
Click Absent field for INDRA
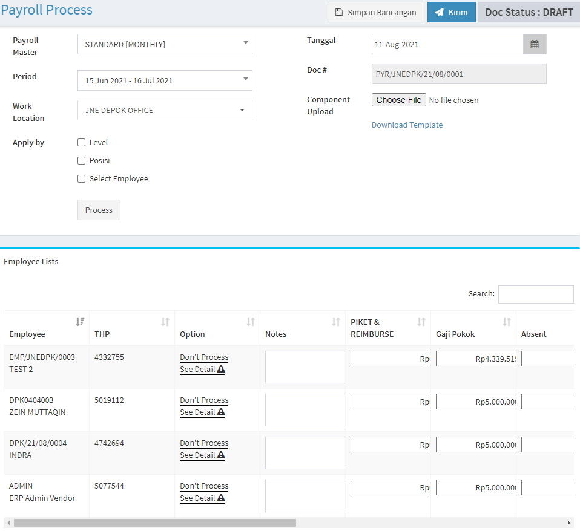coord(547,445)
